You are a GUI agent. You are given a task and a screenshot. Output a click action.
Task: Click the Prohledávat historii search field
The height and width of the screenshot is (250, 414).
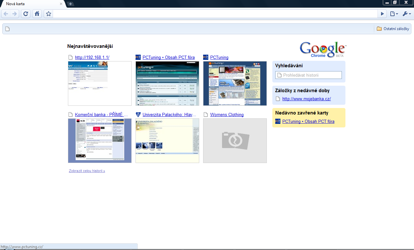(309, 75)
